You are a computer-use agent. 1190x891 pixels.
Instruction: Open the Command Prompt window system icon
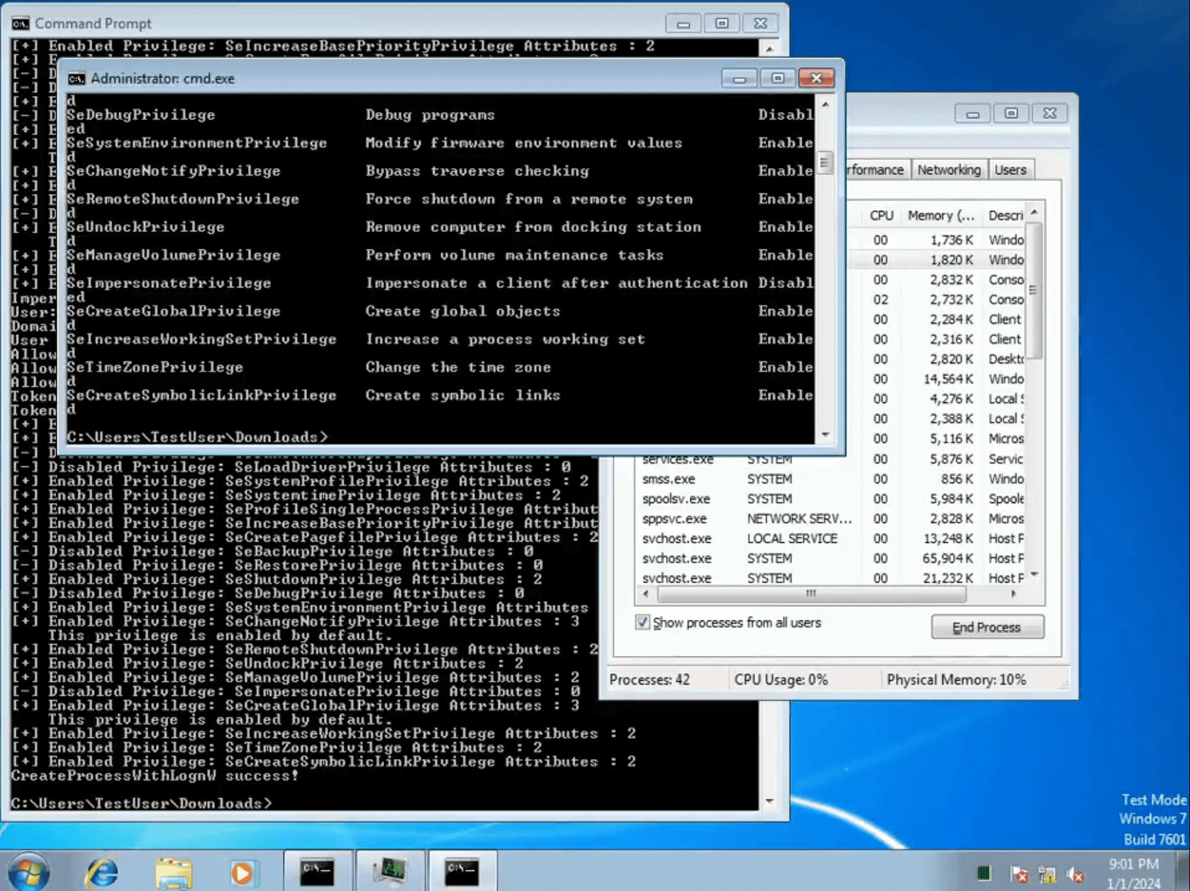click(20, 24)
